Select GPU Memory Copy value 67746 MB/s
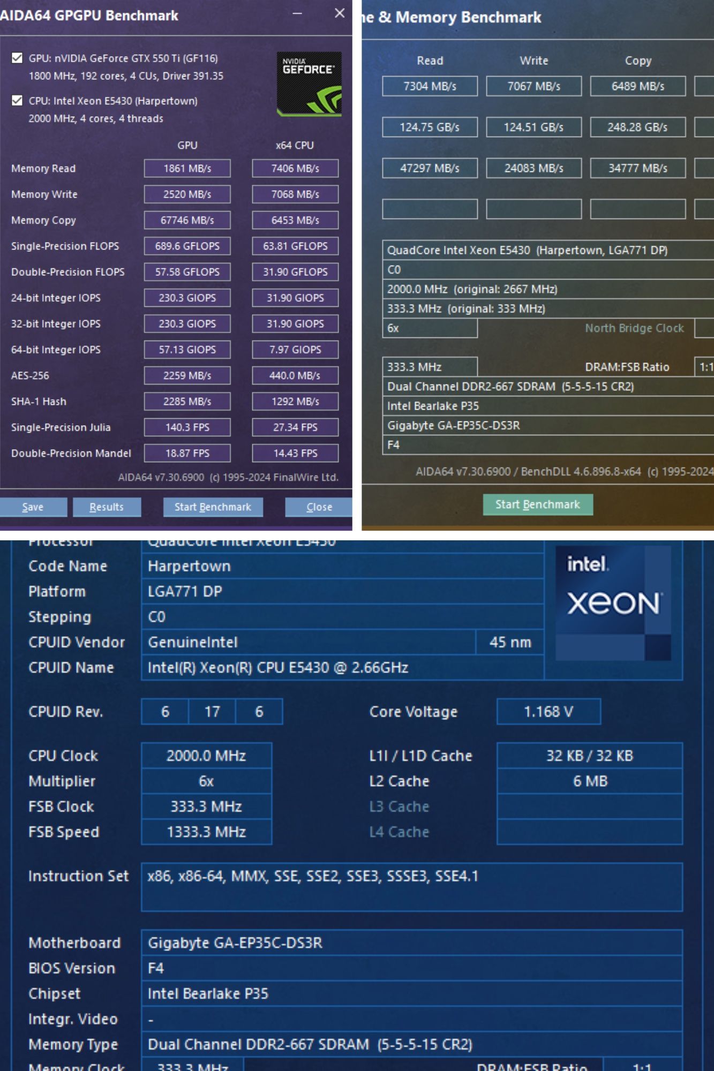The height and width of the screenshot is (1071, 714). pos(187,220)
